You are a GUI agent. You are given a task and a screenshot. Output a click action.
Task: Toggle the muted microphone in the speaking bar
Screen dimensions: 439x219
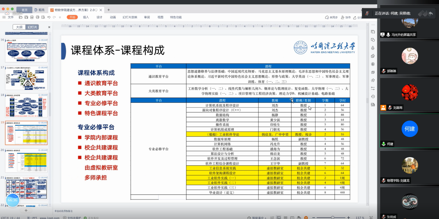point(367,13)
